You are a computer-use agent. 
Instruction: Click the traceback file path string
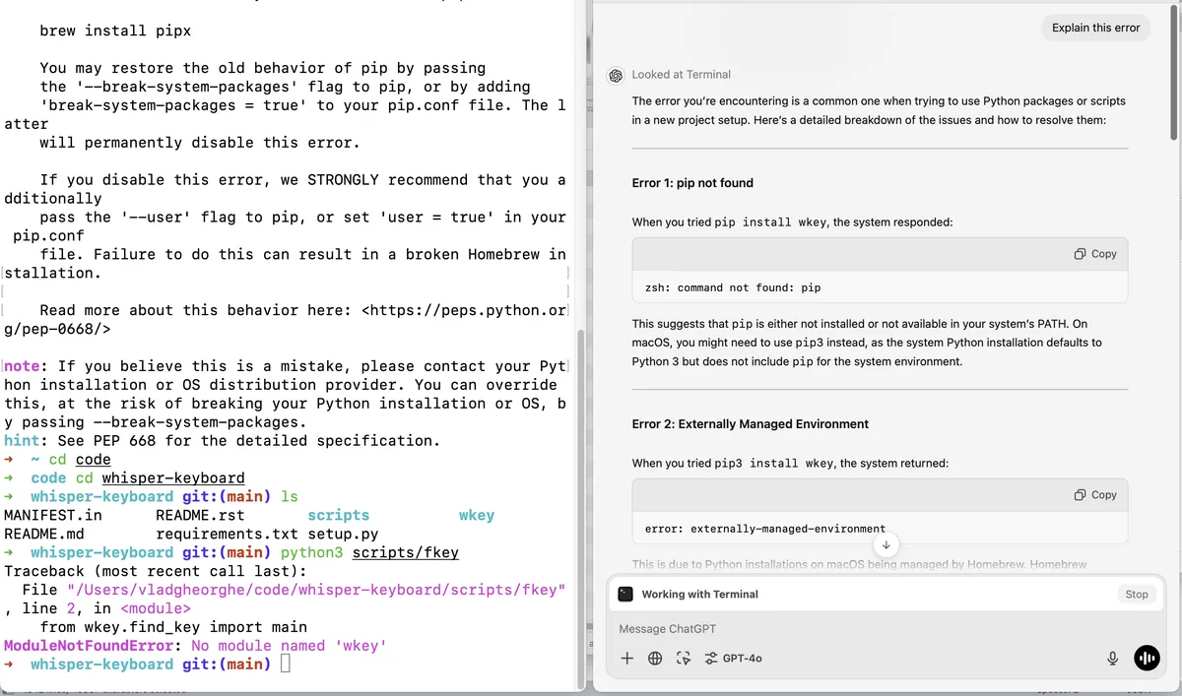click(317, 590)
